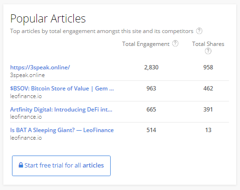The image size is (240, 190).
Task: Click the lock icon on trial button
Action: 21,165
